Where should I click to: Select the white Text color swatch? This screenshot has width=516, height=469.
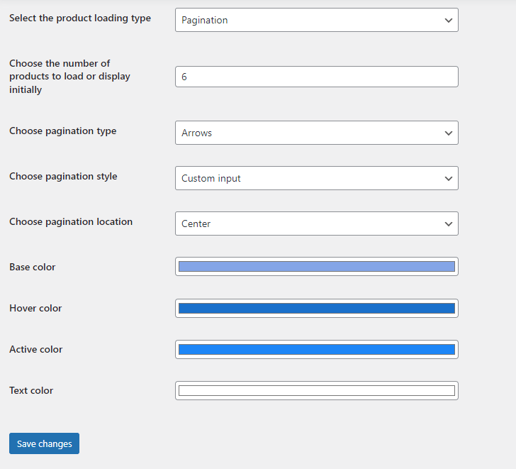click(316, 390)
